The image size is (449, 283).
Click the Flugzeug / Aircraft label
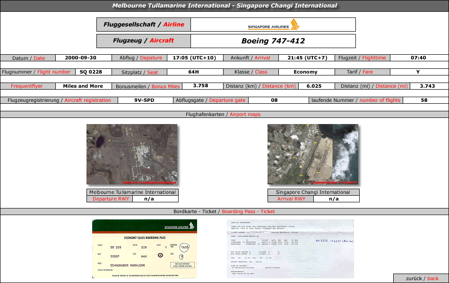(144, 41)
